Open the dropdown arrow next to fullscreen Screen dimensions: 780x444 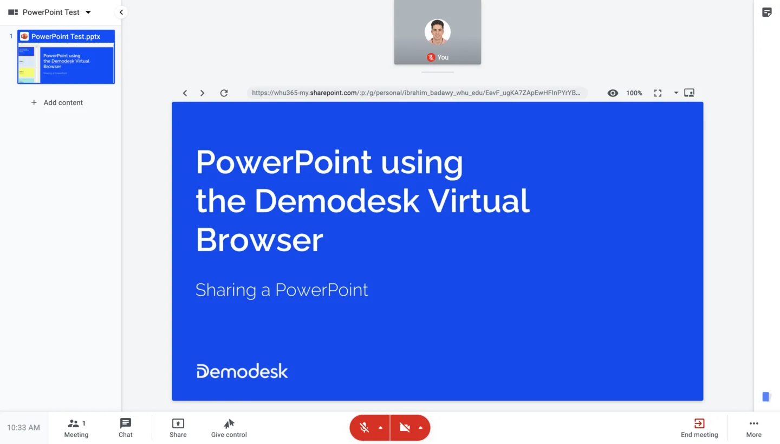click(676, 93)
